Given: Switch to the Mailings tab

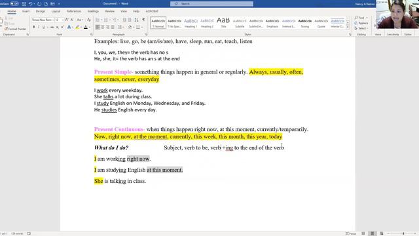Looking at the screenshot, I should [x=93, y=11].
